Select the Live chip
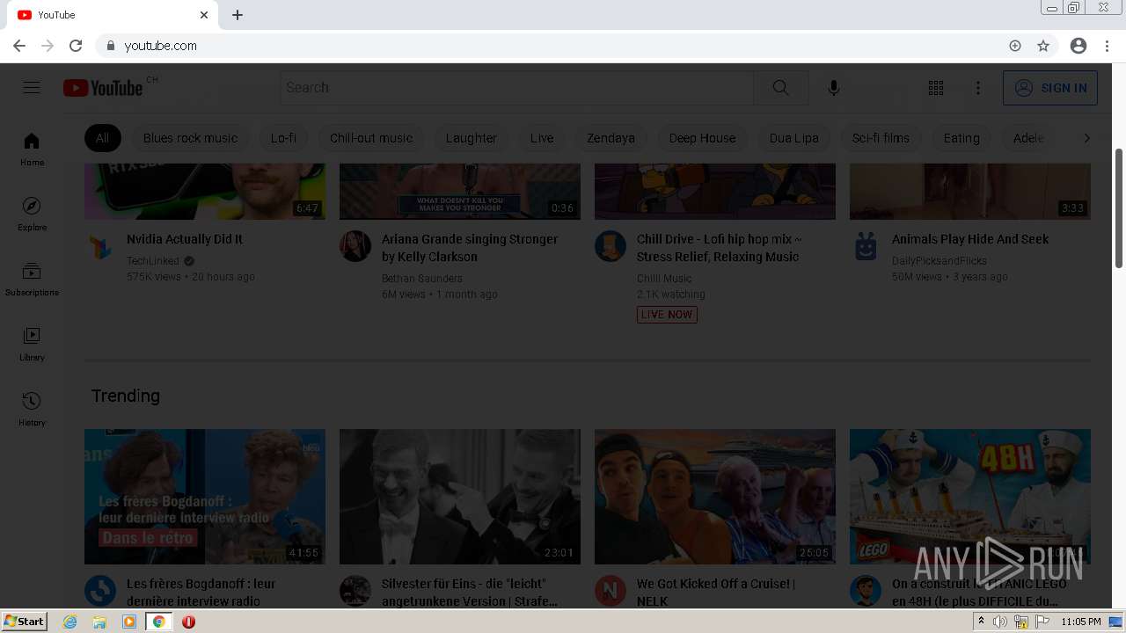The width and height of the screenshot is (1126, 633). (542, 138)
